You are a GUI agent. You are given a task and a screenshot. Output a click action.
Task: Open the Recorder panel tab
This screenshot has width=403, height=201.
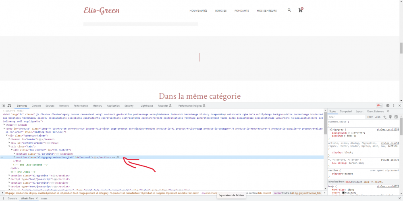coord(164,106)
